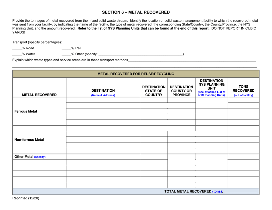Select the SECTION 6 – METAL RECOVERED heading
This screenshot has height=210, width=272.
pos(136,12)
